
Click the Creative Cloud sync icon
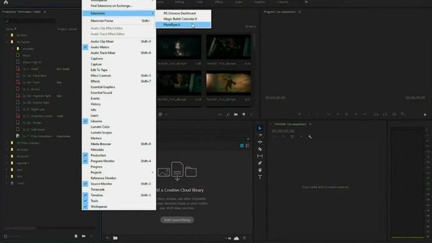pyautogui.click(x=236, y=238)
